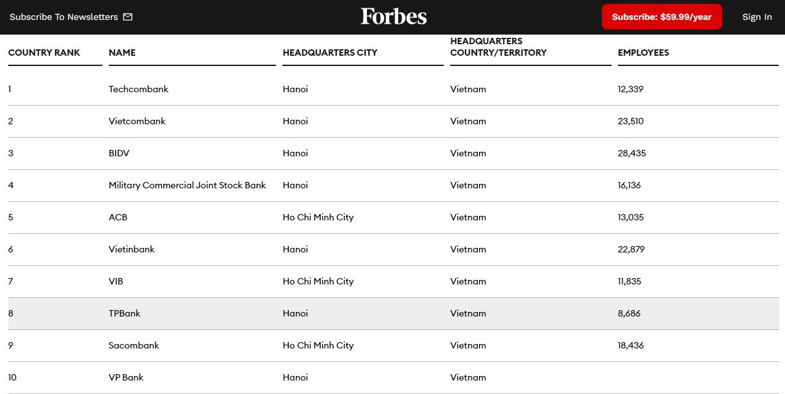Click the Sign In link
Image resolution: width=785 pixels, height=394 pixels.
click(757, 17)
